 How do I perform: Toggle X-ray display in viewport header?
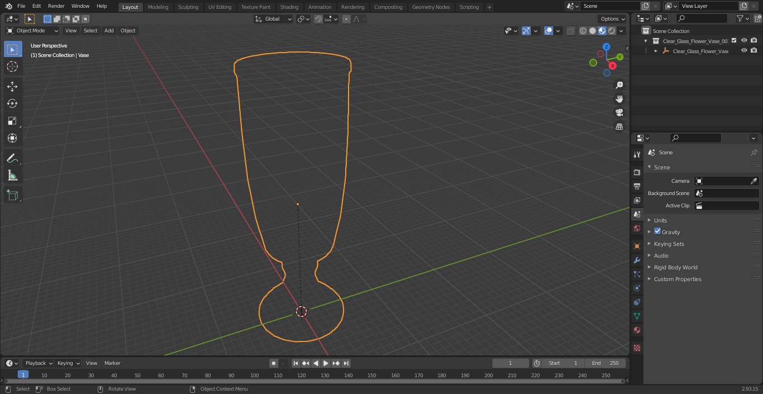(x=570, y=31)
